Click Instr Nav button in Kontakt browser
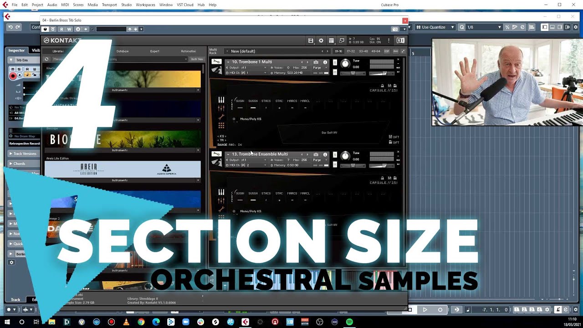583x328 pixels. (x=197, y=59)
